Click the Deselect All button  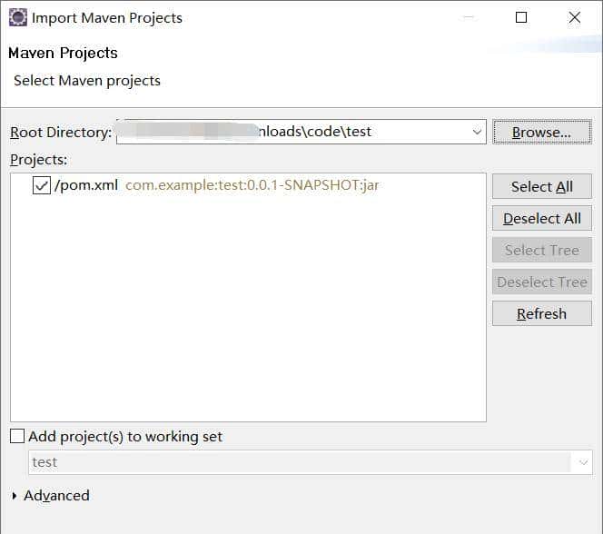coord(542,218)
